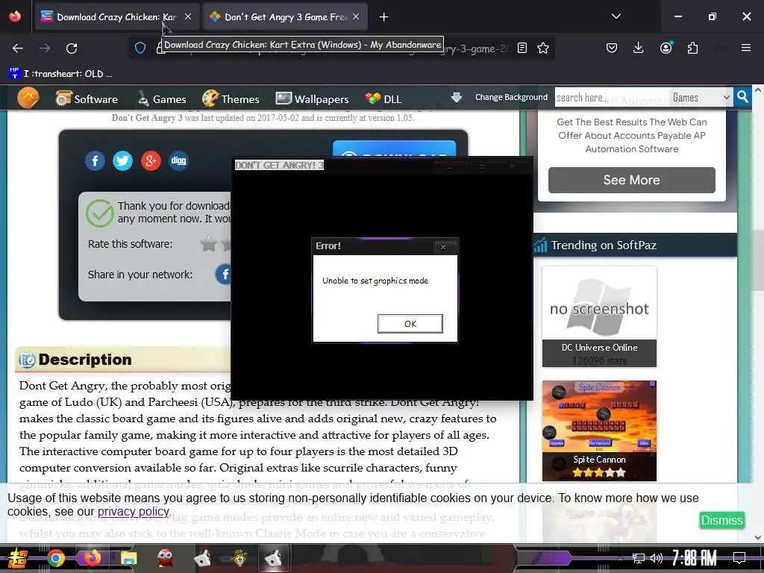The image size is (764, 573).
Task: Open the notification center icon
Action: coord(739,558)
